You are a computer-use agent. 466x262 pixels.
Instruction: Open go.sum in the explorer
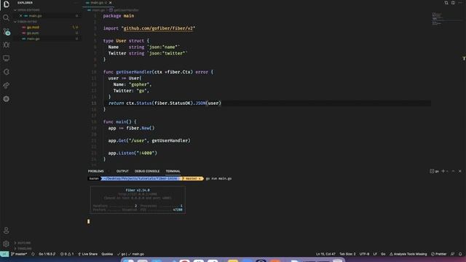click(x=33, y=33)
